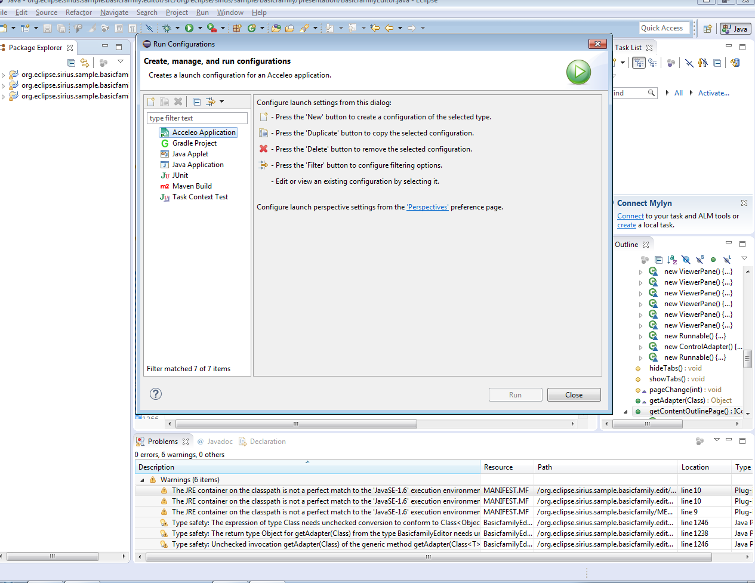Expand the new ControlAdapter() outline node
Viewport: 755px width, 583px height.
pos(641,347)
